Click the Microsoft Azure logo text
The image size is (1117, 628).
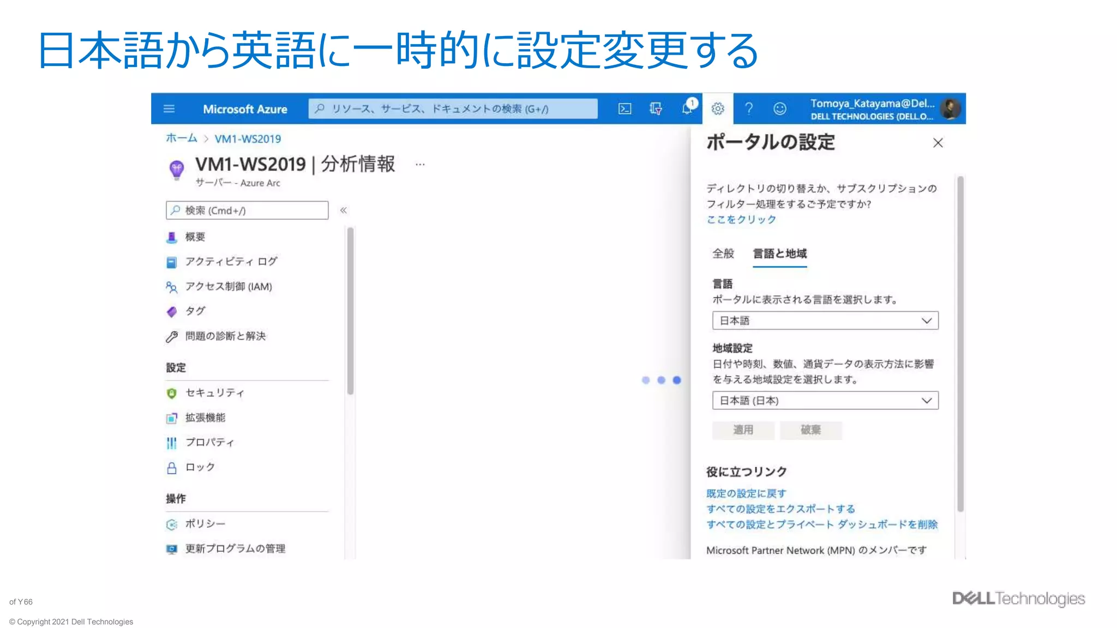click(245, 109)
